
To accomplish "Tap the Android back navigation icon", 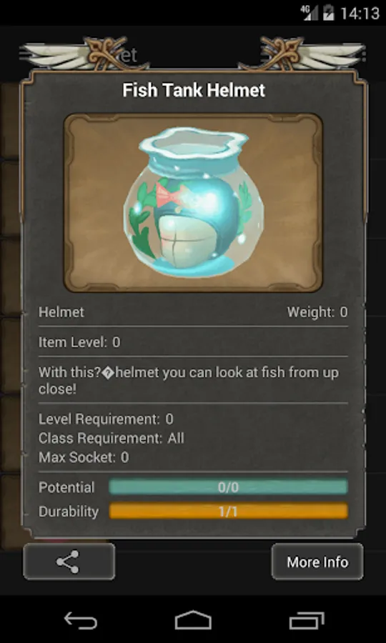I will [x=81, y=620].
